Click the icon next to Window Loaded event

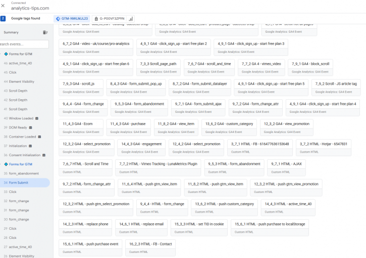click(x=37, y=118)
